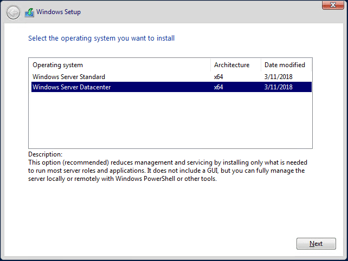The height and width of the screenshot is (261, 348).
Task: Click the Date modified column header
Action: (x=285, y=65)
